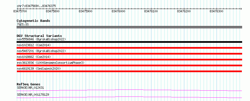Click the red nsv5487201 variant bar
Image resolution: width=250 pixels, height=101 pixels.
coord(129,54)
